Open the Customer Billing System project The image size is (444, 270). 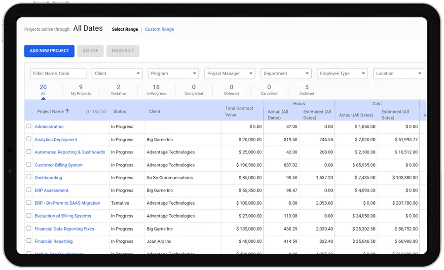[x=59, y=165]
